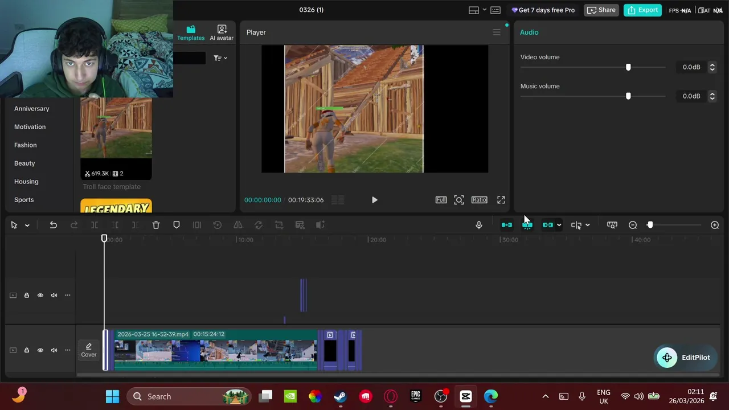Image resolution: width=729 pixels, height=410 pixels.
Task: Open the Troll face template thumbnail
Action: click(116, 138)
